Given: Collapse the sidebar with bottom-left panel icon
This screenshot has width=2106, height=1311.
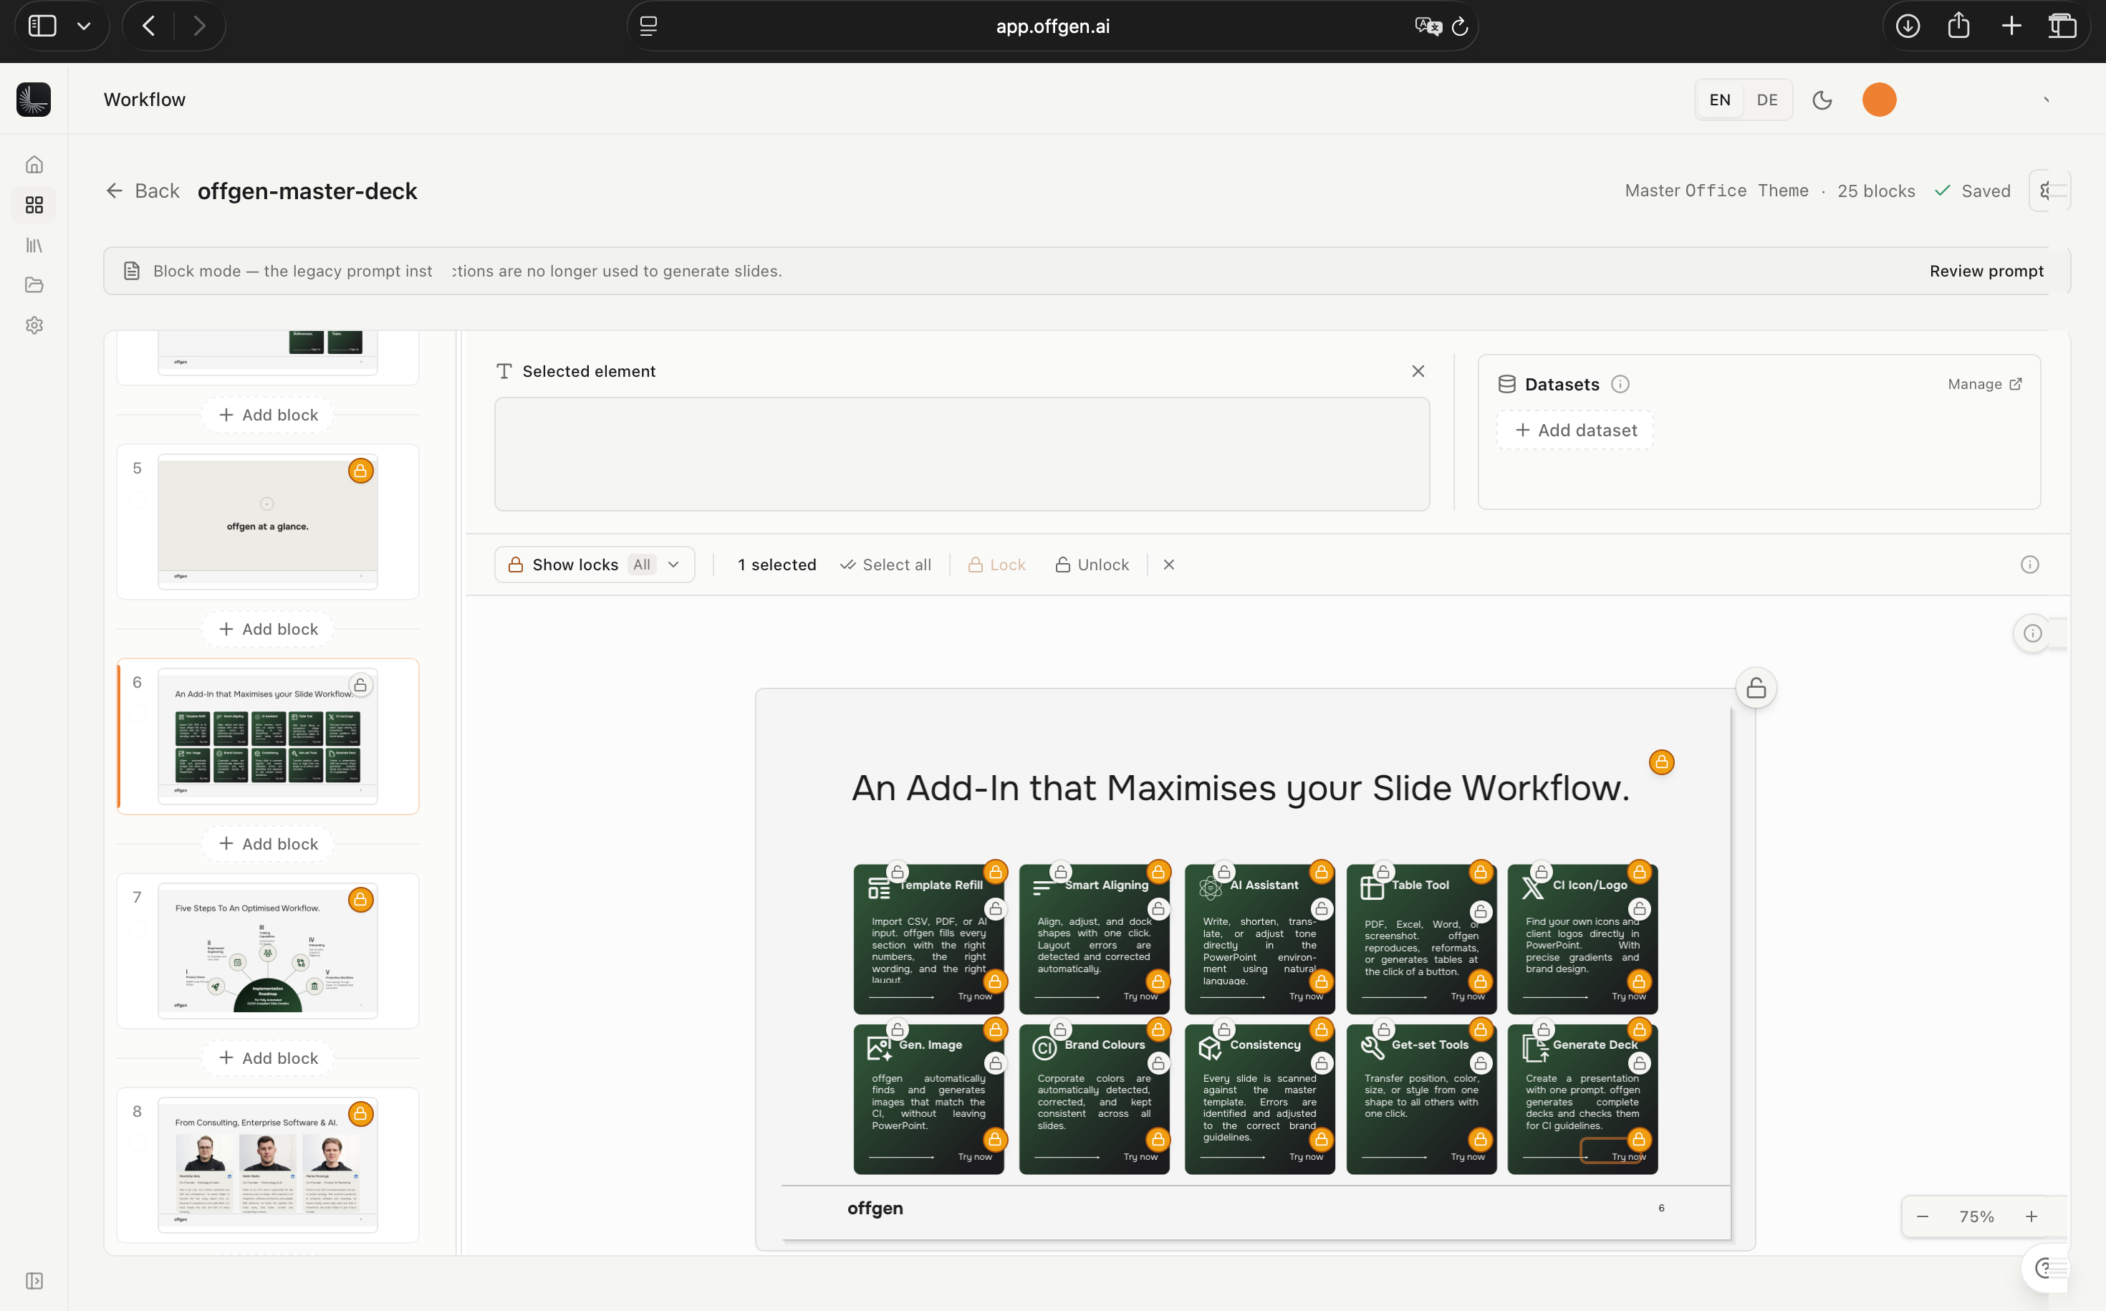Looking at the screenshot, I should pyautogui.click(x=34, y=1281).
